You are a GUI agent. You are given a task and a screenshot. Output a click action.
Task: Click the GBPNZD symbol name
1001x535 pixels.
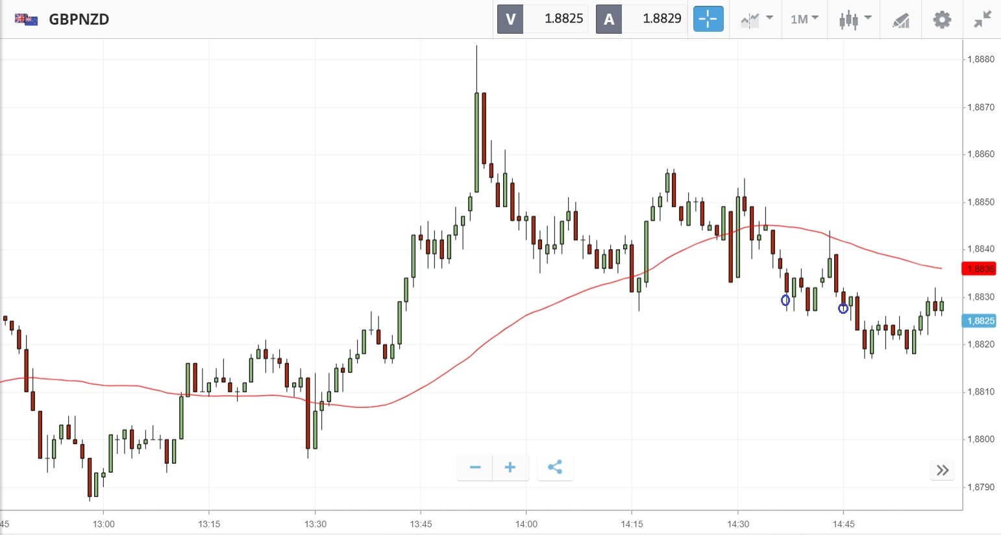click(79, 19)
